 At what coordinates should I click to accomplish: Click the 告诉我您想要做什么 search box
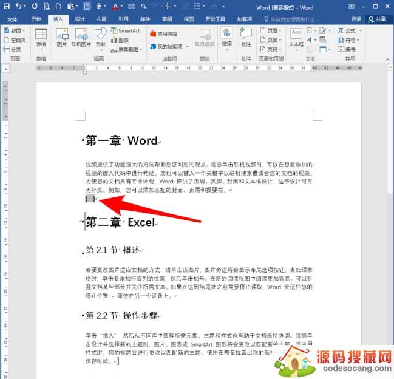pos(293,19)
